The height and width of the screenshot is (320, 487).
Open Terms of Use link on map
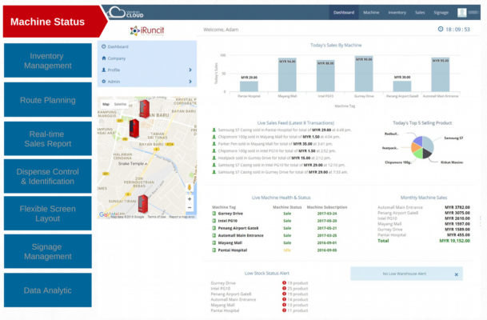[157, 217]
